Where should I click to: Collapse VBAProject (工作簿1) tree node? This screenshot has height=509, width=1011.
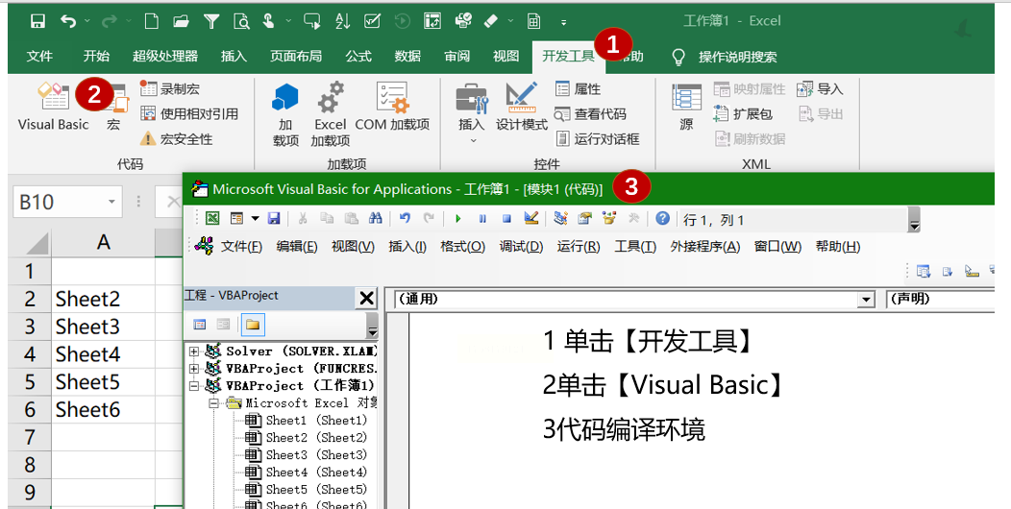[x=193, y=386]
